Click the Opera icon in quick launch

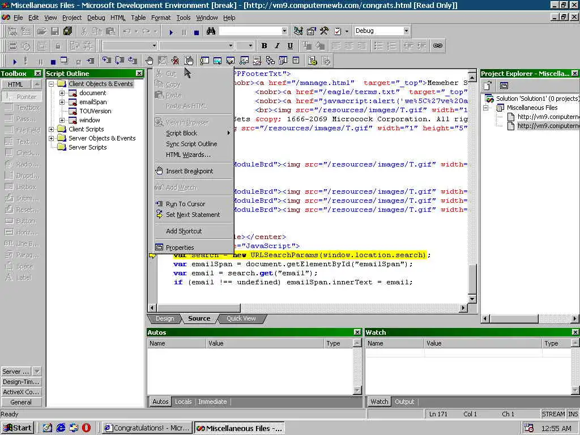pyautogui.click(x=86, y=428)
